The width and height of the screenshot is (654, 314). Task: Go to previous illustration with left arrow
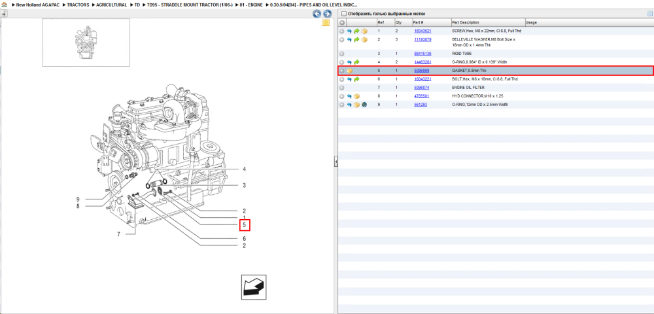tap(317, 14)
